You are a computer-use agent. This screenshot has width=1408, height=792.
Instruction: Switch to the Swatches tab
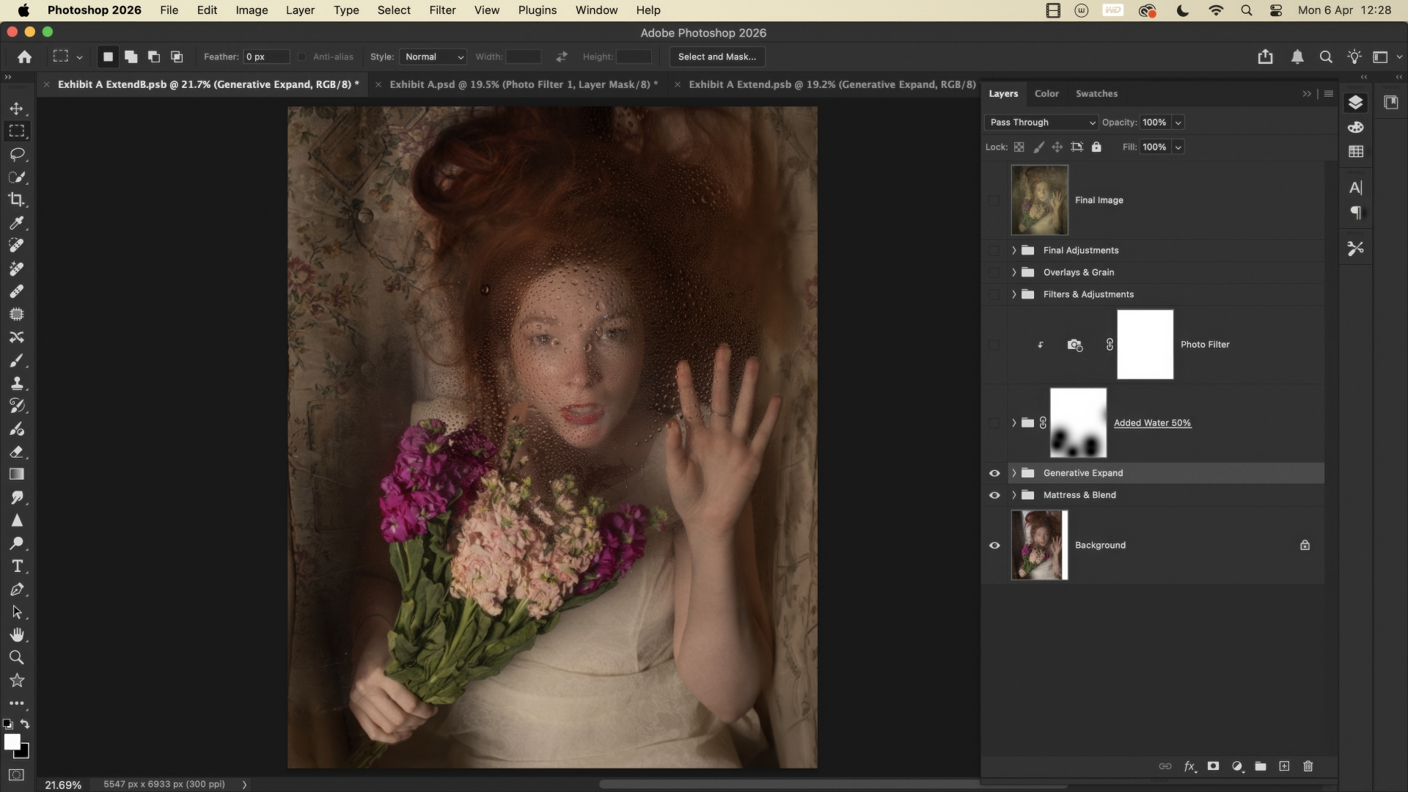tap(1096, 94)
